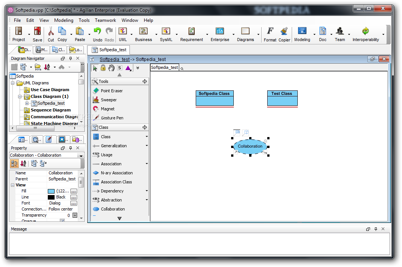Switch to the Softpedia_test diagram tab
The height and width of the screenshot is (267, 402).
coord(110,50)
